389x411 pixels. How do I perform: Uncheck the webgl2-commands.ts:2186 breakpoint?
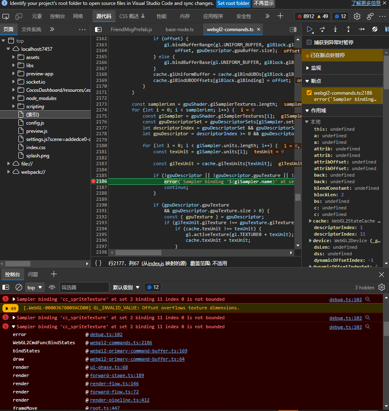pyautogui.click(x=309, y=93)
